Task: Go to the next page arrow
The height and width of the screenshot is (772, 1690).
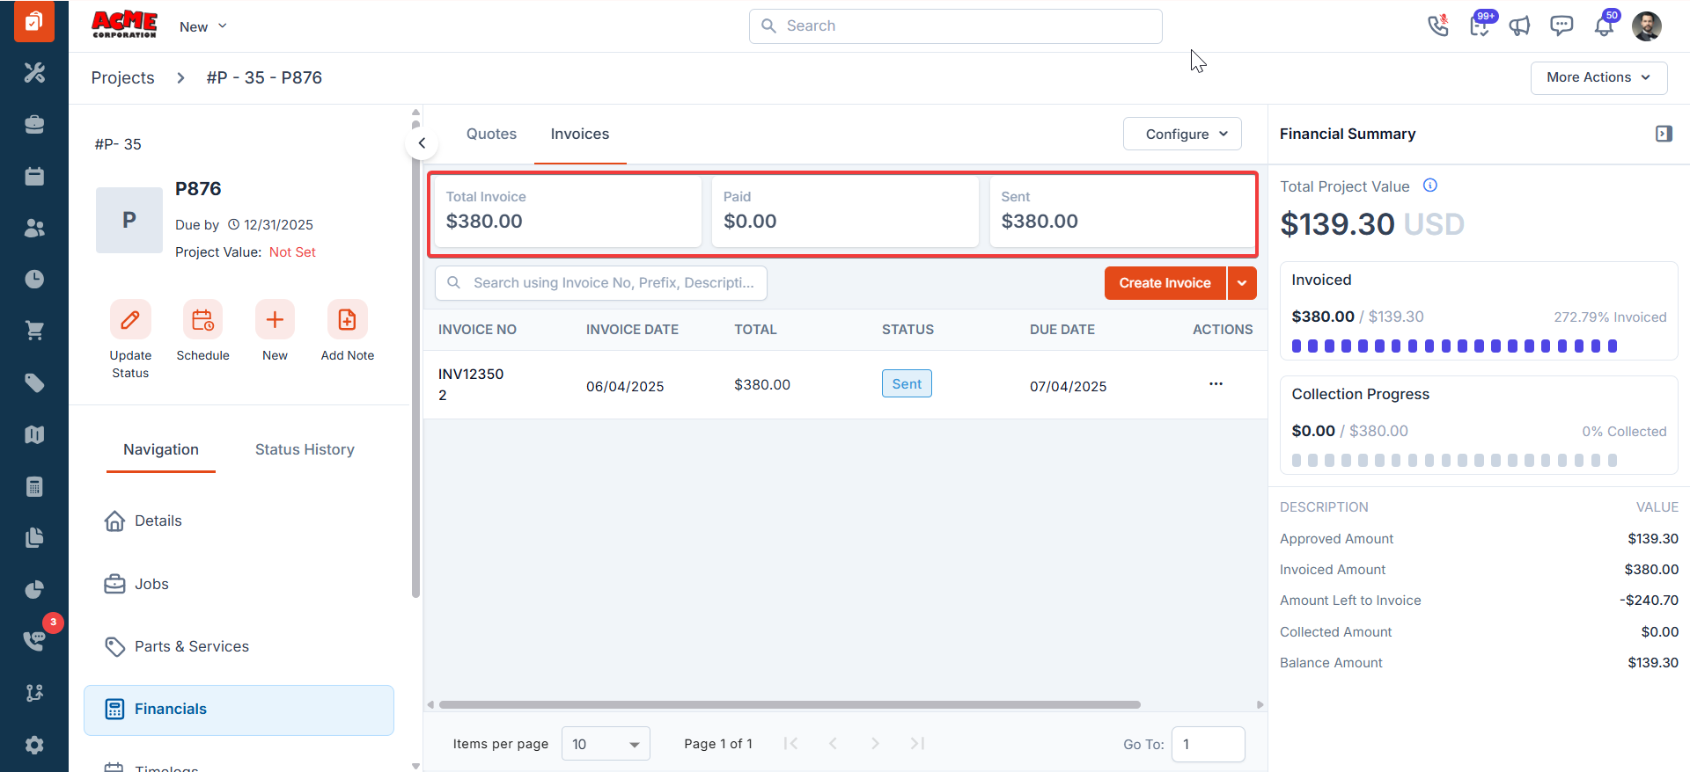Action: (875, 744)
